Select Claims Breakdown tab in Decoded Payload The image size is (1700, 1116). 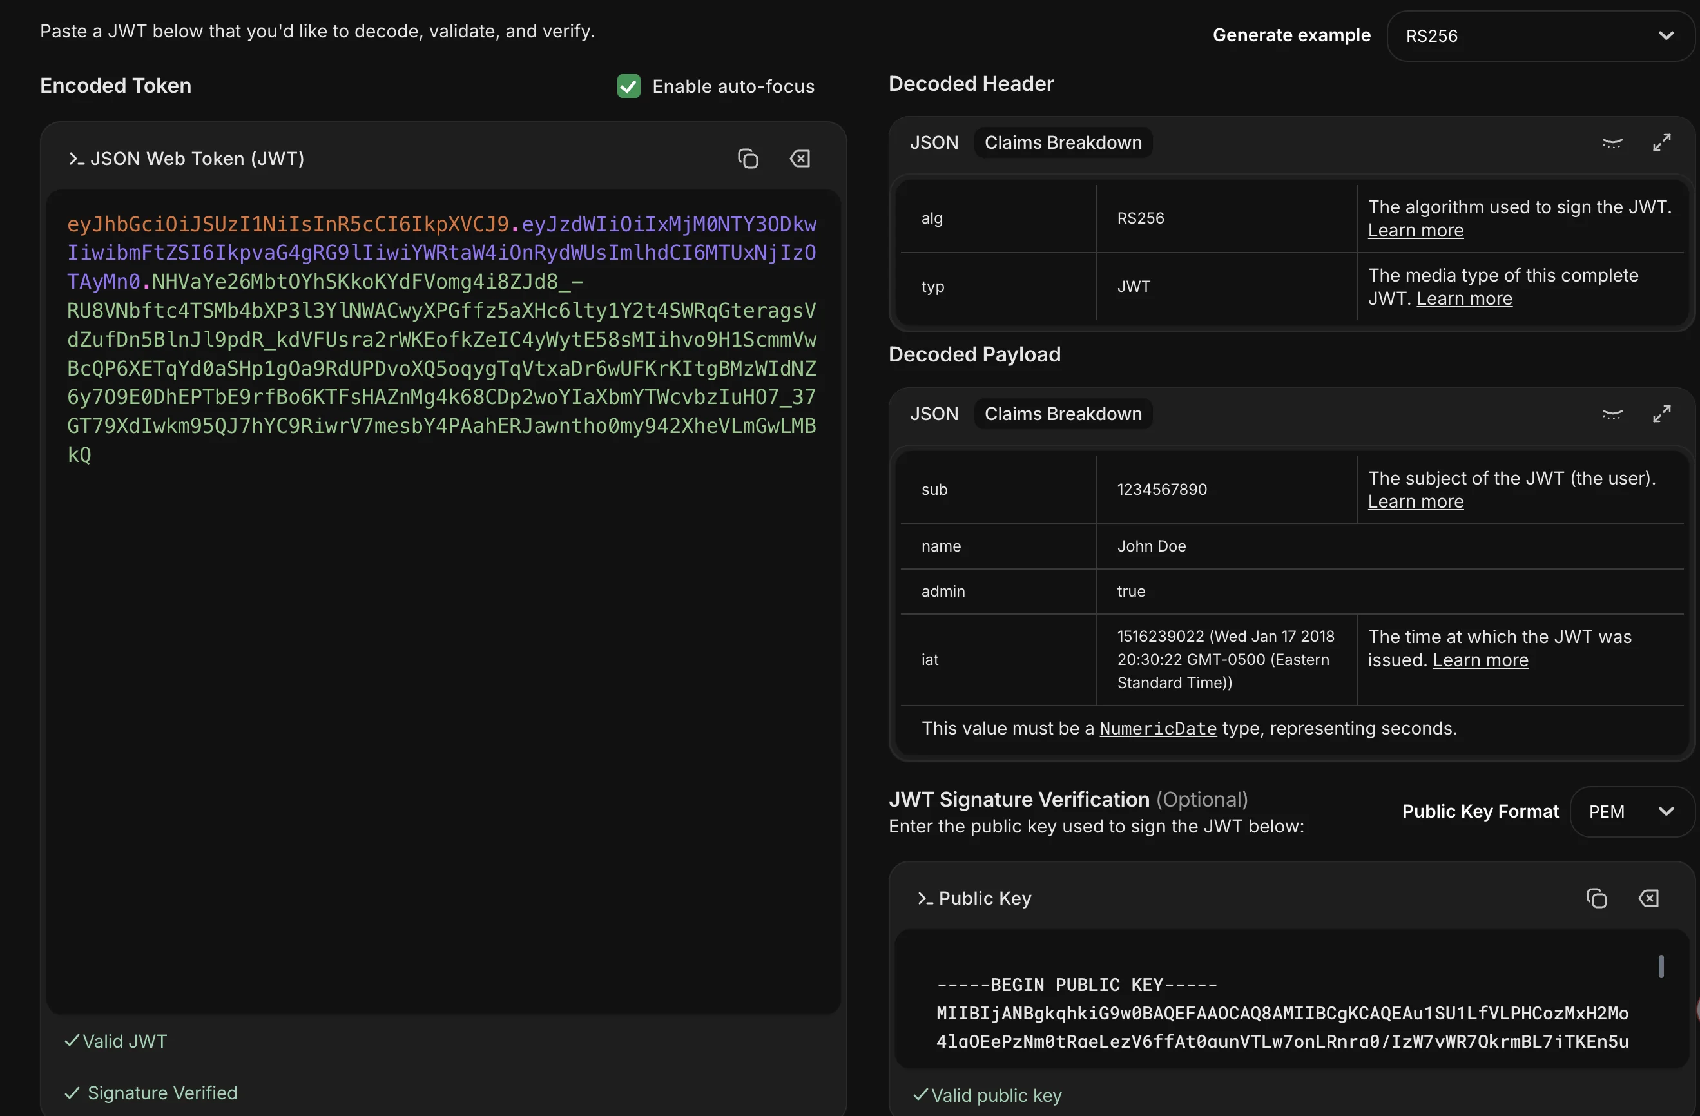(1063, 414)
